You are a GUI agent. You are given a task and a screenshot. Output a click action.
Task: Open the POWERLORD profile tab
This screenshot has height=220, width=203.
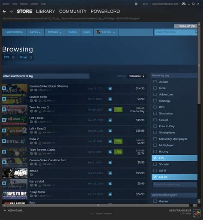click(x=105, y=11)
